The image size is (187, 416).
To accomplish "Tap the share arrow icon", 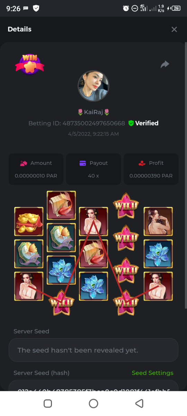I will point(165,64).
